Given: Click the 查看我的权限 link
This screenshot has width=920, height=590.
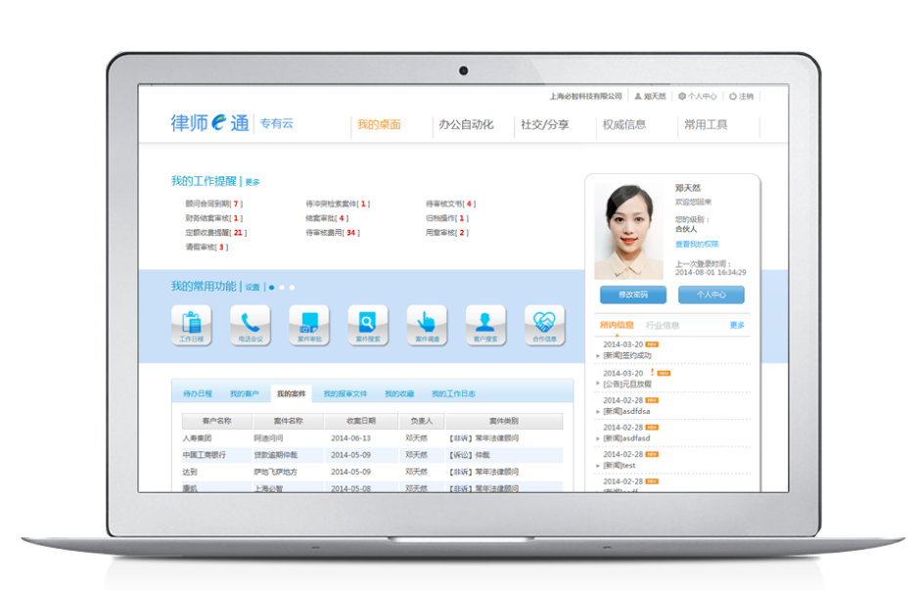Looking at the screenshot, I should [696, 244].
